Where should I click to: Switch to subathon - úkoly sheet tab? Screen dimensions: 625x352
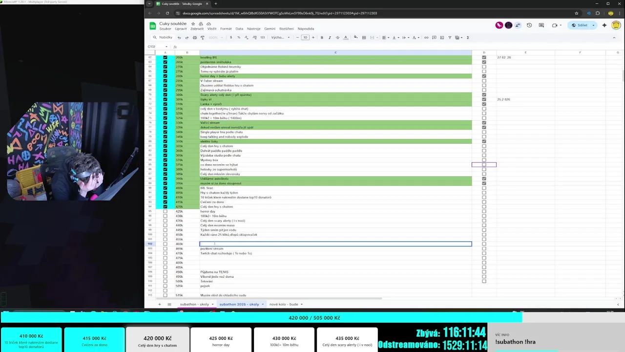point(194,304)
